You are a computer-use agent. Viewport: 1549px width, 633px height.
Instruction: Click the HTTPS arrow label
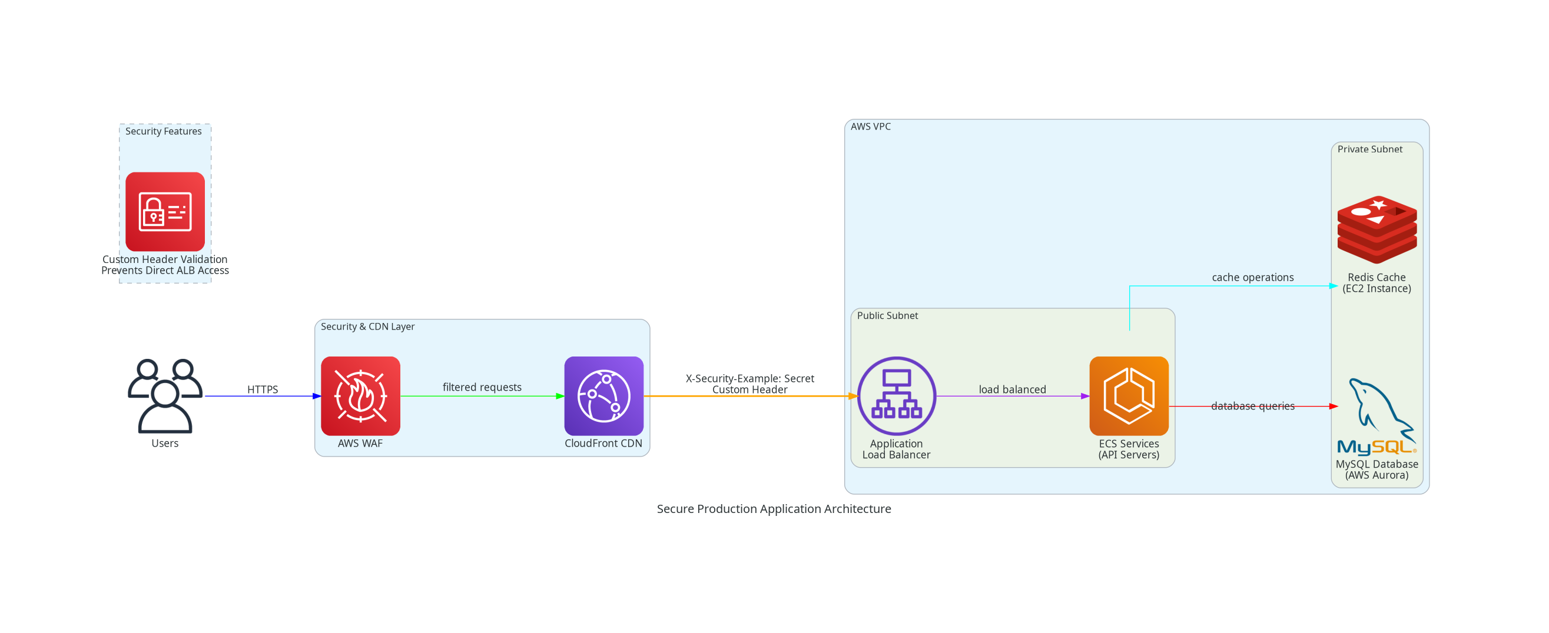[262, 389]
